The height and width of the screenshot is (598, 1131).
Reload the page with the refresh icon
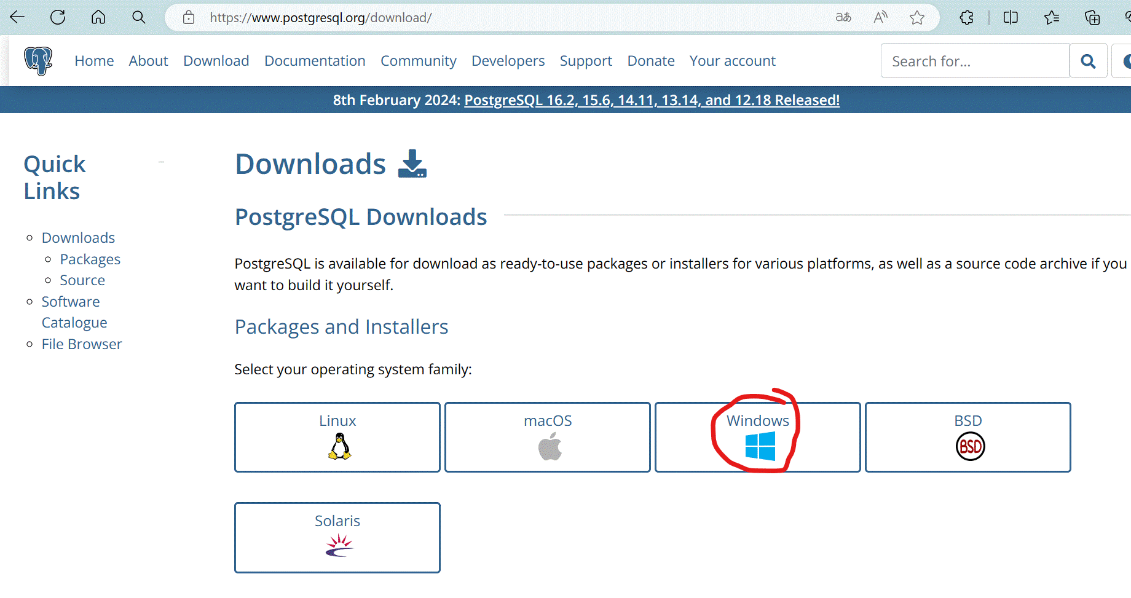pos(58,17)
